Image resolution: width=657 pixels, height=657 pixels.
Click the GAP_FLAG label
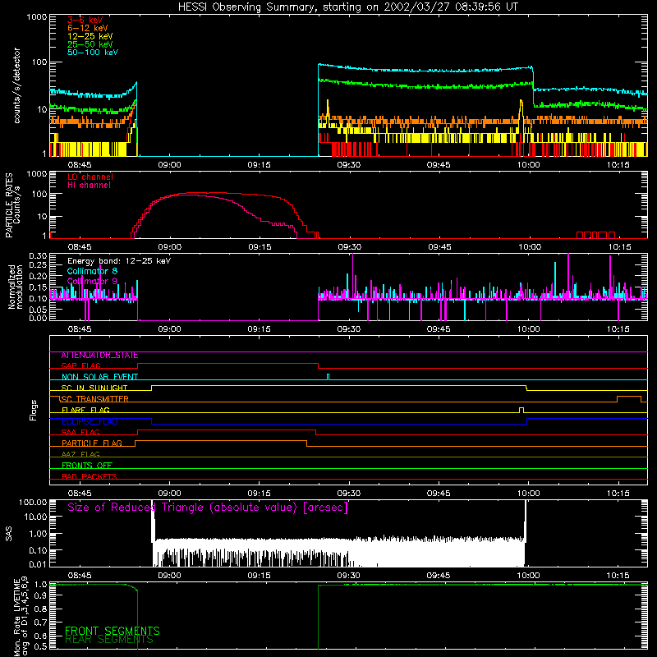(x=81, y=365)
